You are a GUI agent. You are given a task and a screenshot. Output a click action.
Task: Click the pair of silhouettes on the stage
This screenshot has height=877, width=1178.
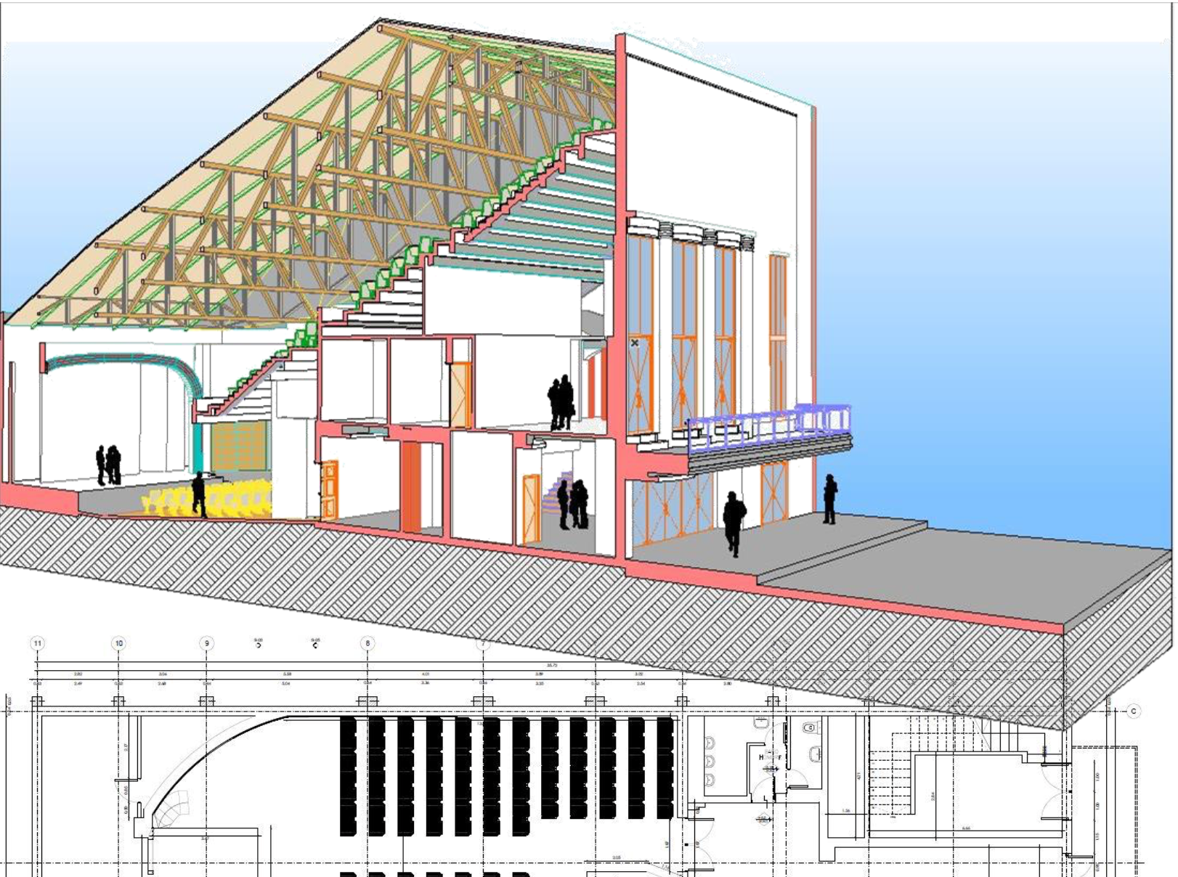coord(108,465)
